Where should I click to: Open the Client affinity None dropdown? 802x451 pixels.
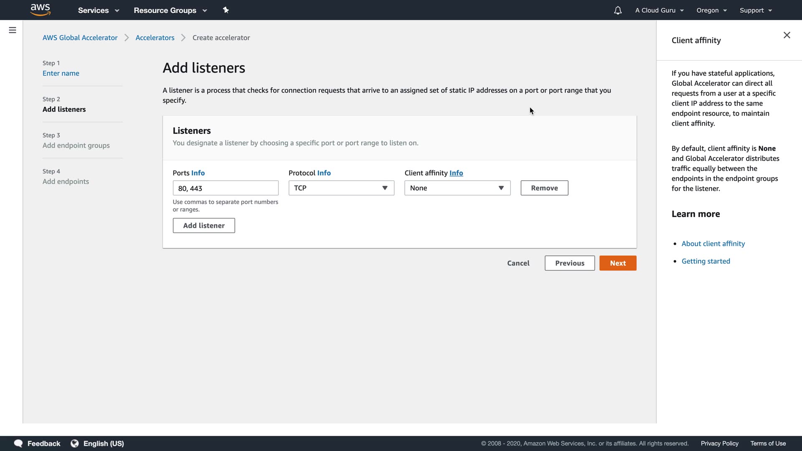[x=457, y=188]
